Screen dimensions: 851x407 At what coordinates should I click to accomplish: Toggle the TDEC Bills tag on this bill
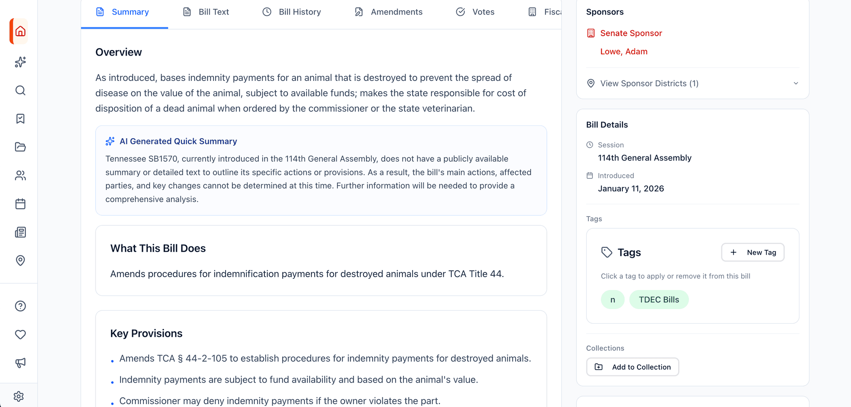pos(659,299)
